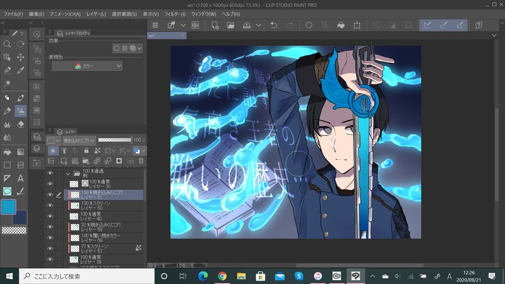This screenshot has height=284, width=505.
Task: Toggle Lock layer padlock
Action: (x=86, y=150)
